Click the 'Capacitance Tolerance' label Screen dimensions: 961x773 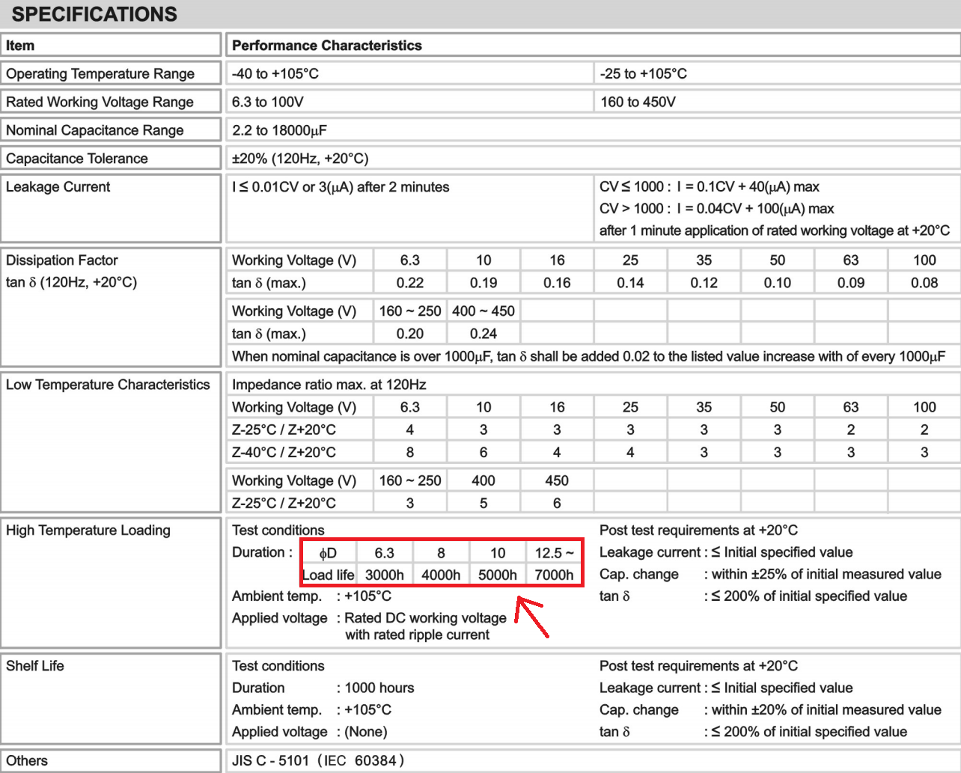77,159
